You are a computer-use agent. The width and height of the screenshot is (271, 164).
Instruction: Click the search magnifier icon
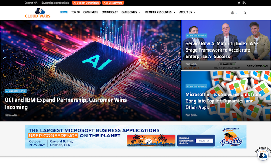245,13
